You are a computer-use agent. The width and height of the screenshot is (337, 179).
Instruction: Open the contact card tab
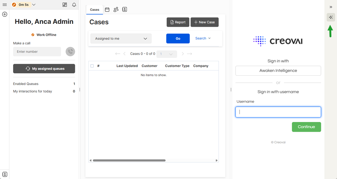(125, 10)
